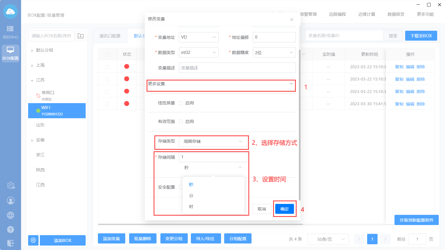Enable the 线性换算 checkbox

pos(181,103)
